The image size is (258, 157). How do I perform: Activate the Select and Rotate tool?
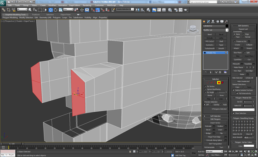click(x=56, y=10)
